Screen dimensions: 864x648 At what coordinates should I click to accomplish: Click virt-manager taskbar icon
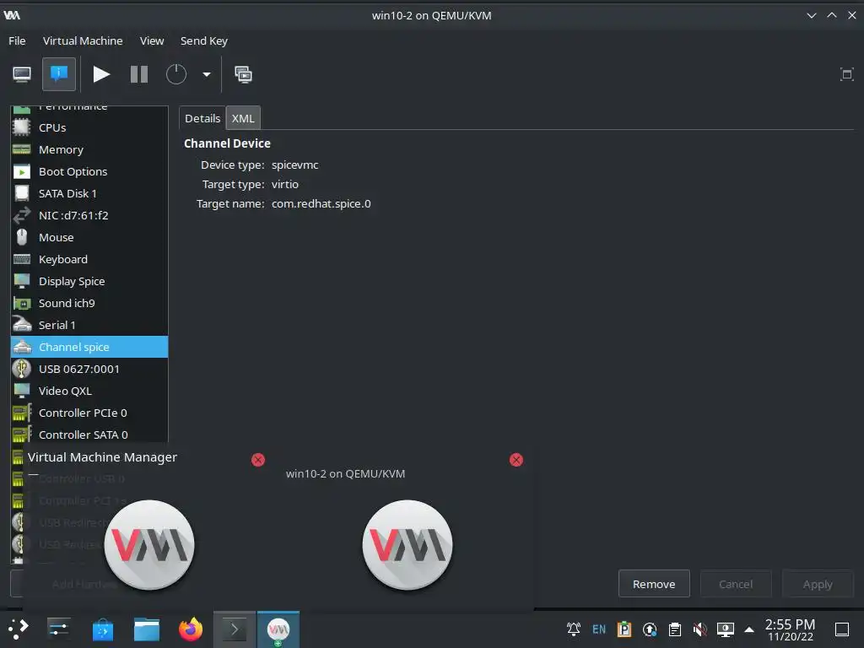point(278,629)
